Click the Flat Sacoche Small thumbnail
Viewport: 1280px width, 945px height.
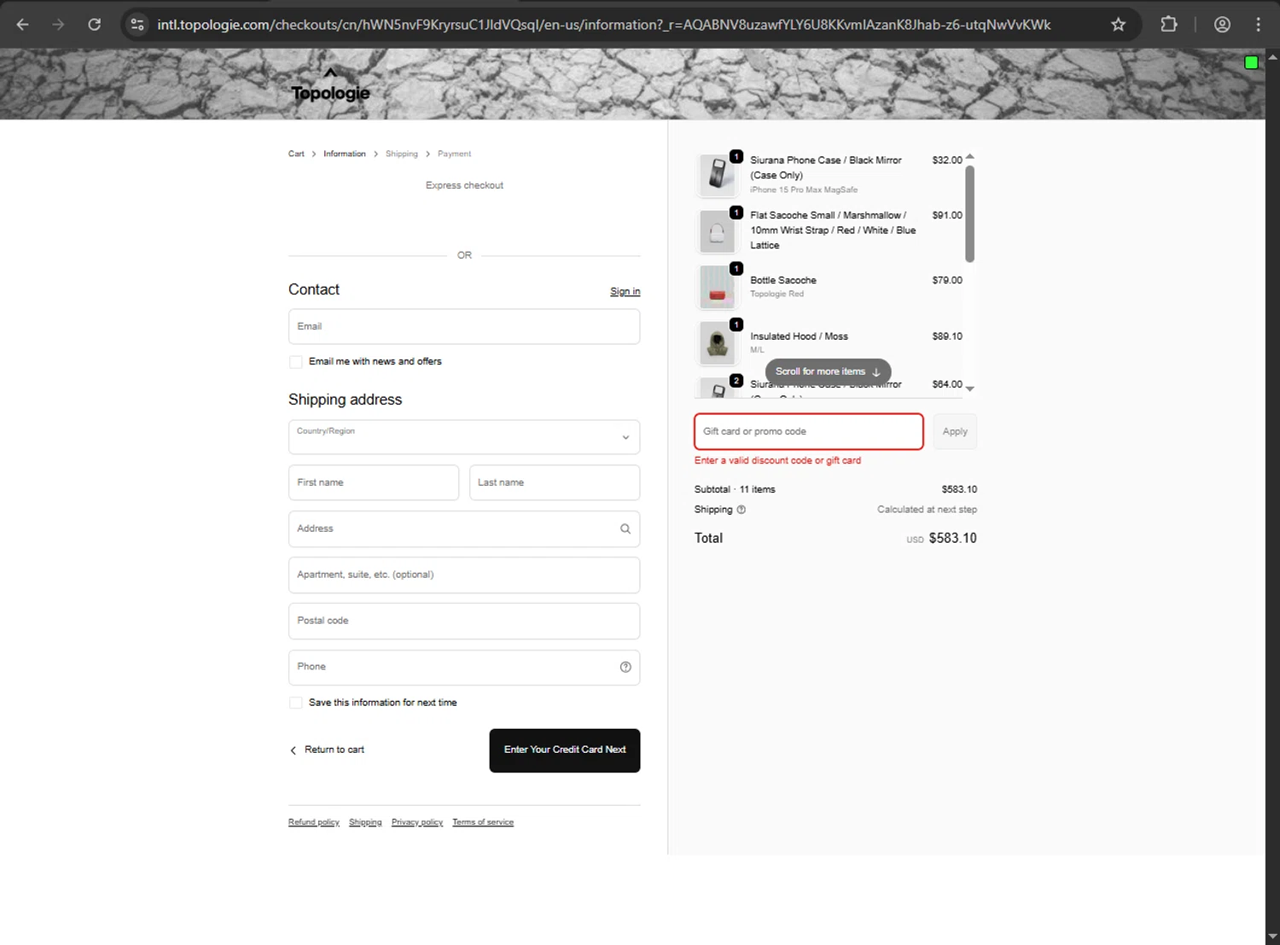[x=718, y=231]
